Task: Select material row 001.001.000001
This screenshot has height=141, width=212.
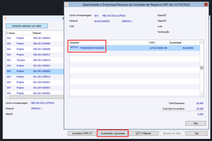Action: [35, 66]
